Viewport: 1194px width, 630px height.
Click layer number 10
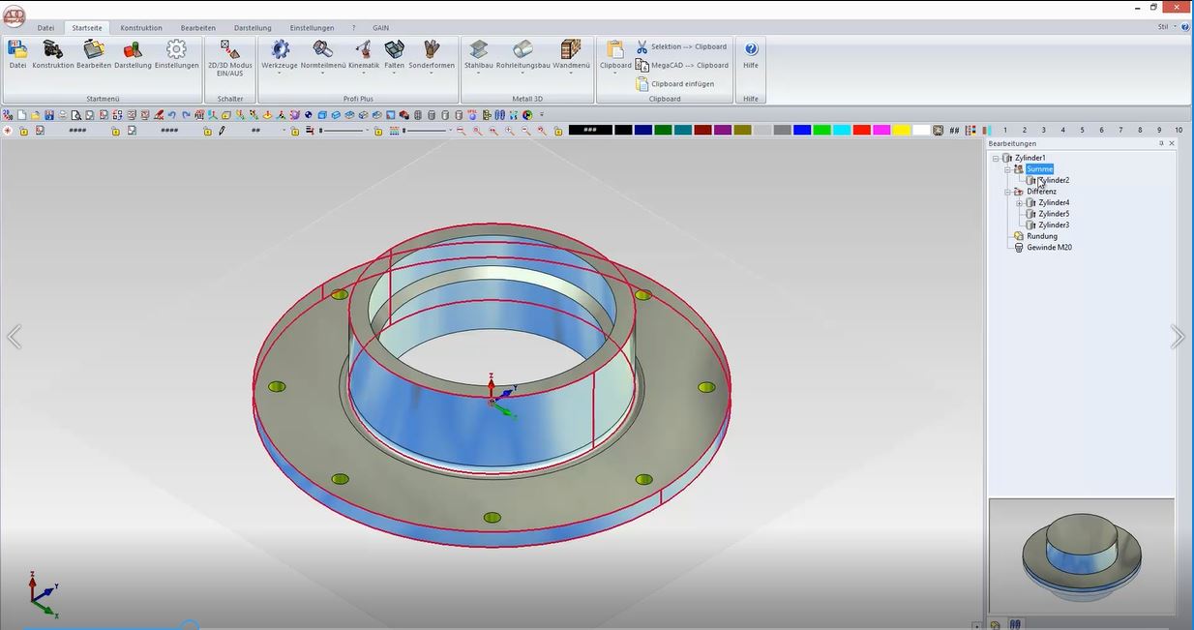[1179, 131]
